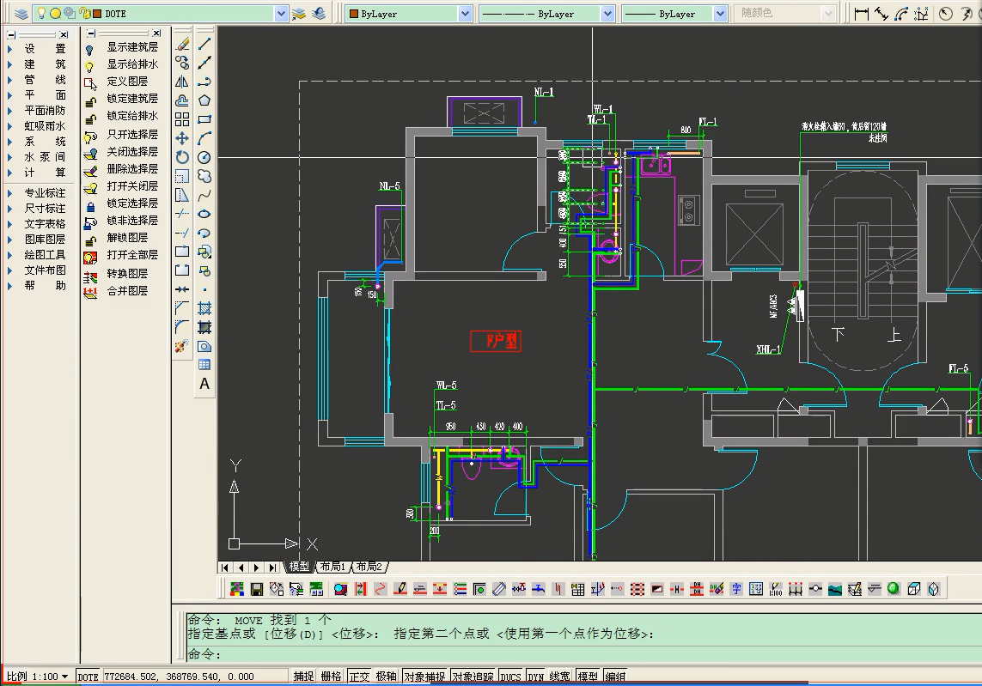
Task: Select the Hatch tool
Action: (x=204, y=308)
